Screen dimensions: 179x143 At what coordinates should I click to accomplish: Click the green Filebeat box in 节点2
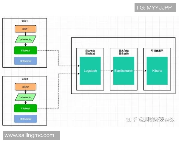(25, 108)
